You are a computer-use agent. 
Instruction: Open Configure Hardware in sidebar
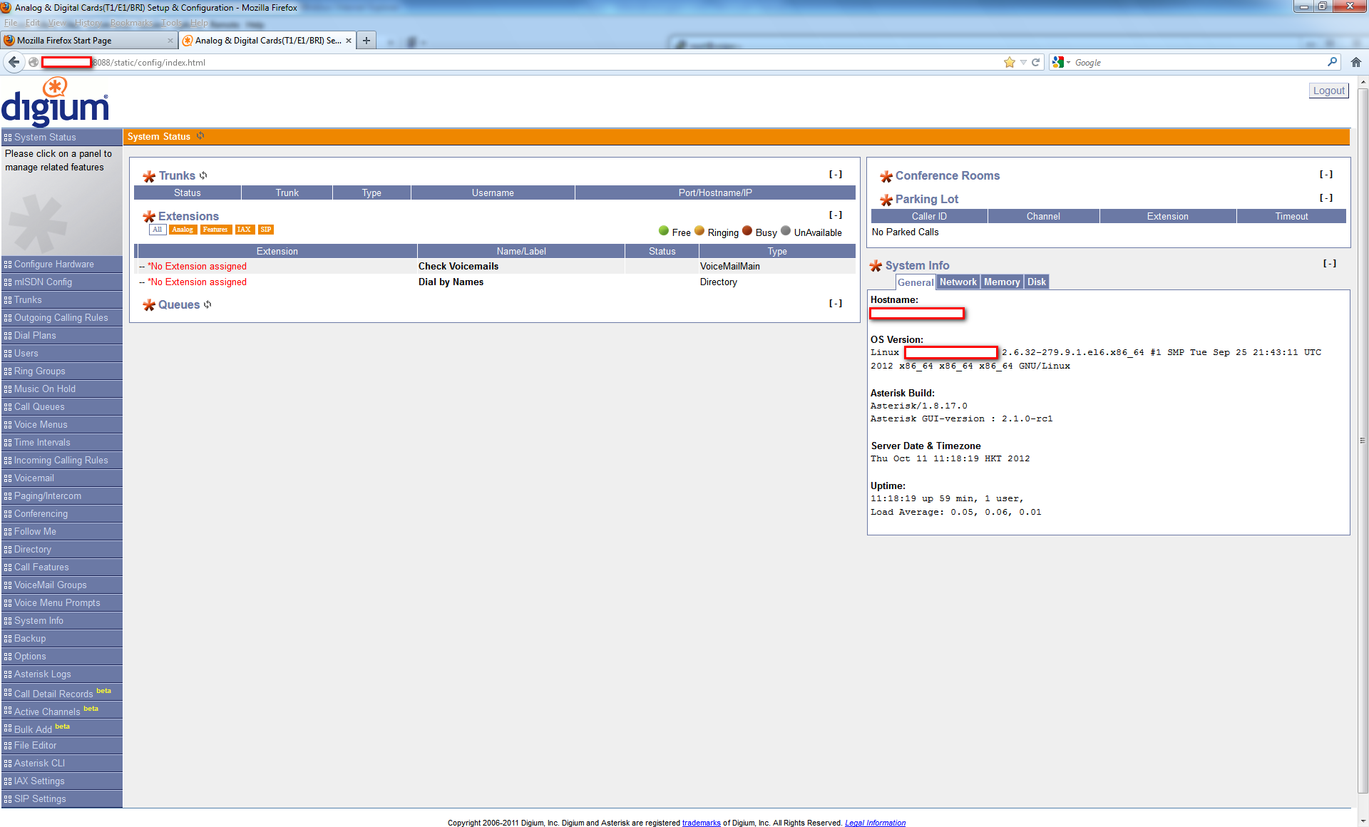click(x=62, y=264)
